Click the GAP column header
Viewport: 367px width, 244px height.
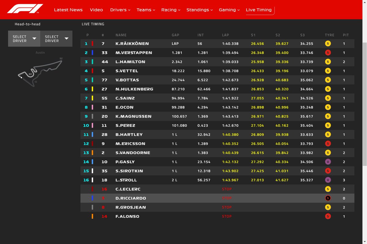coord(176,35)
